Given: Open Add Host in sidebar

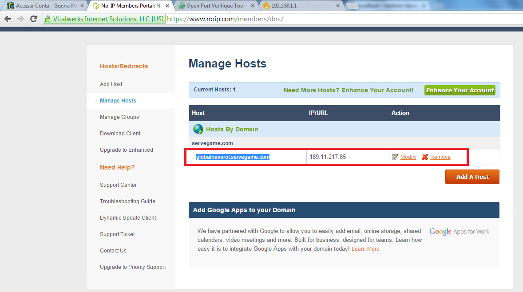Looking at the screenshot, I should click(x=111, y=84).
